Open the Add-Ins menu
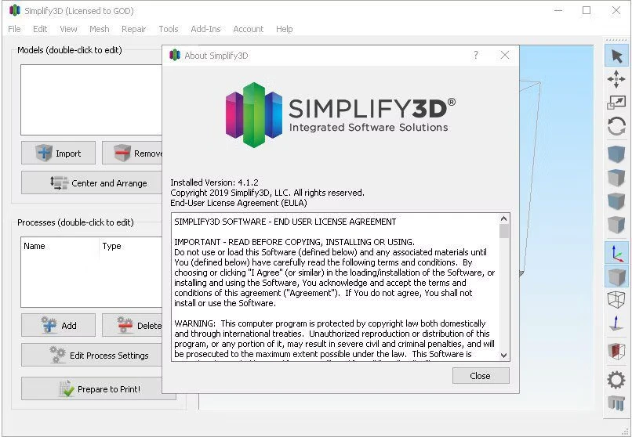 205,29
